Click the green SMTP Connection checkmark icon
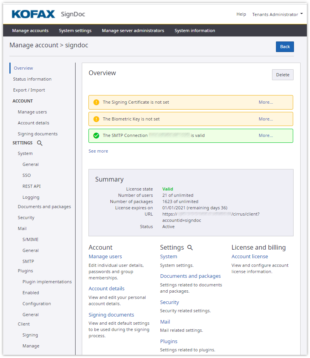Image resolution: width=310 pixels, height=358 pixels. (96, 136)
